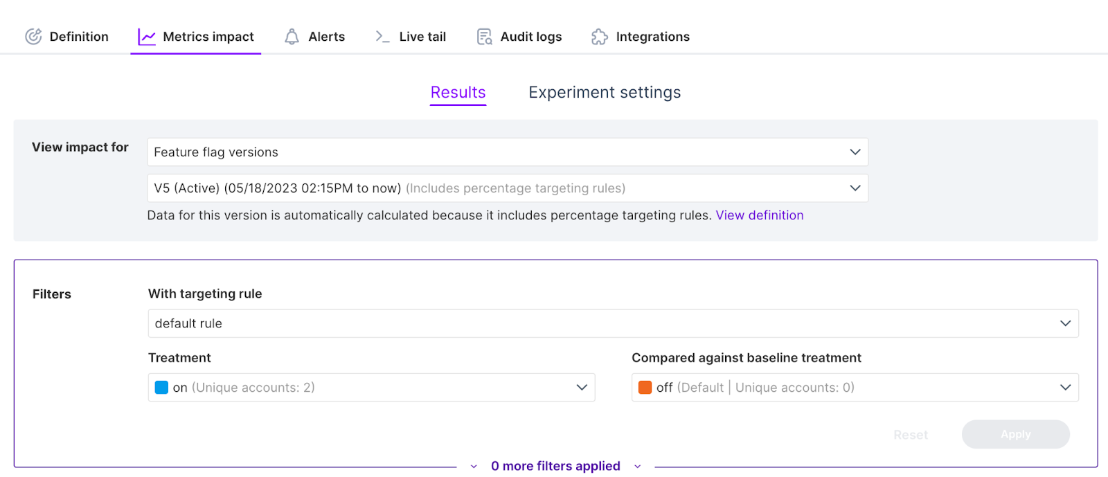This screenshot has width=1108, height=477.
Task: Click the Alerts bell icon
Action: [x=292, y=37]
